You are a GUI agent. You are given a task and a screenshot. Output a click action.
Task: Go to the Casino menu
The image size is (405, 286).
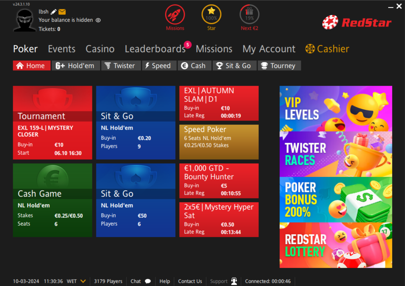pyautogui.click(x=100, y=49)
